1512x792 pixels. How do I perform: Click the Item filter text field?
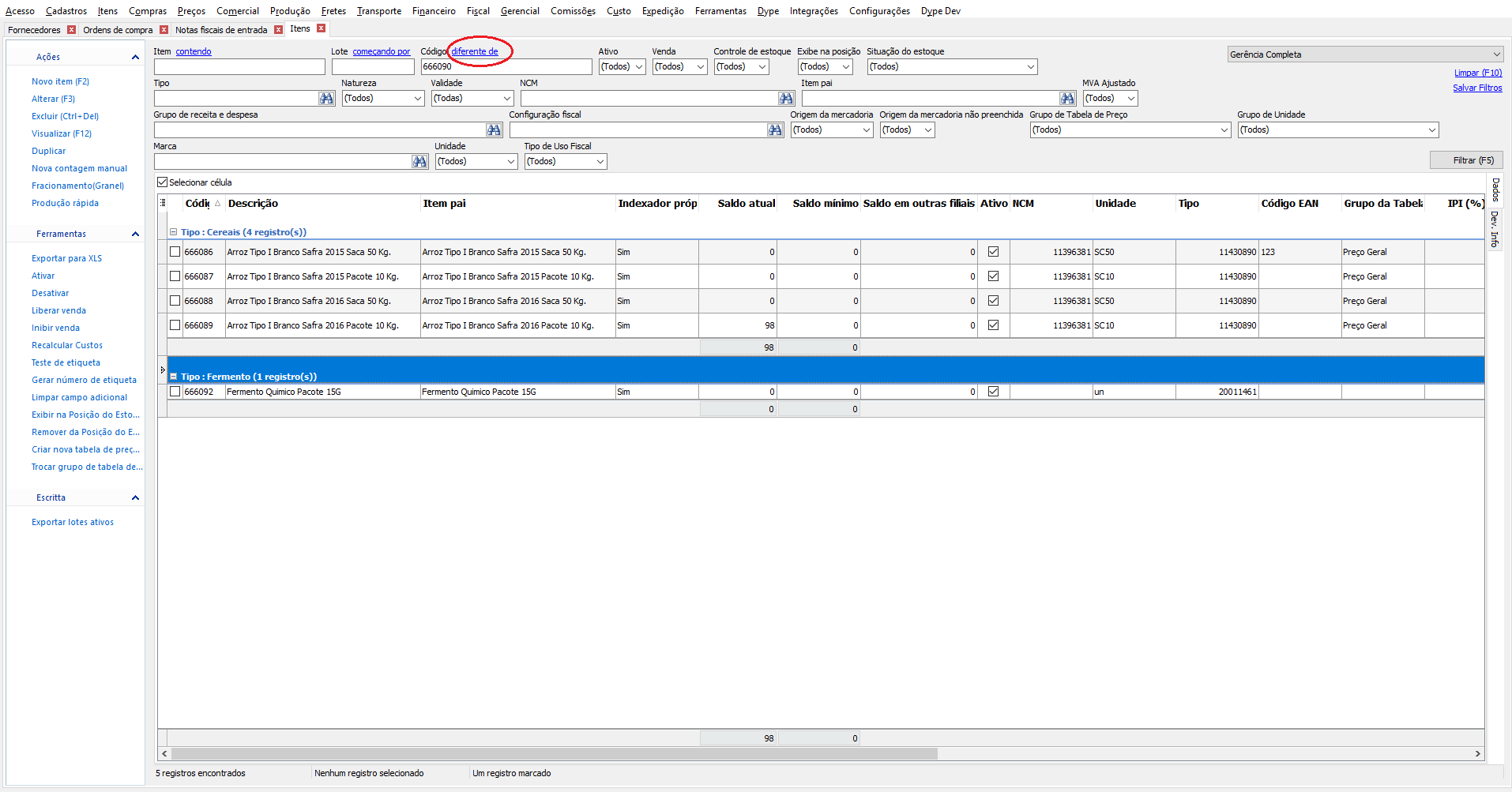(239, 67)
